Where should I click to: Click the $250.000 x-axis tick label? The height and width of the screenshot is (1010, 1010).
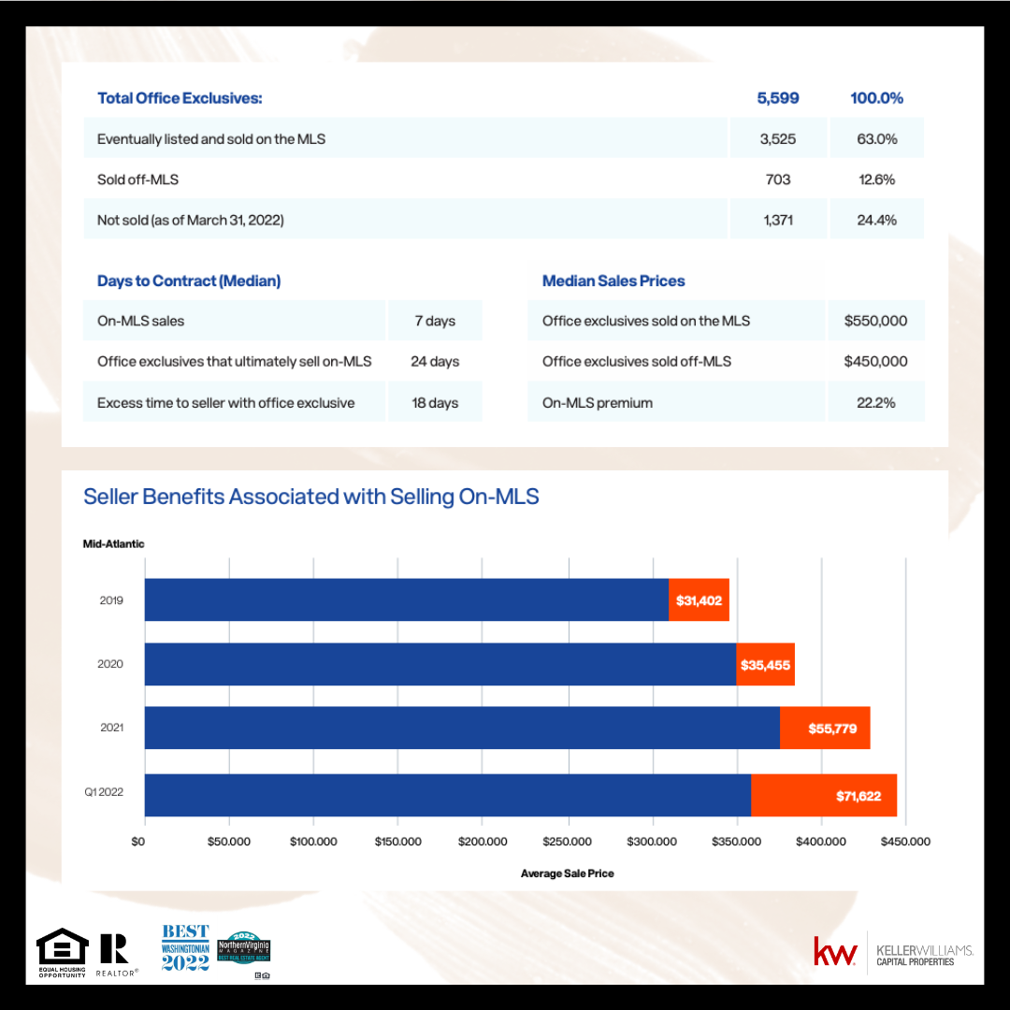[x=567, y=842]
